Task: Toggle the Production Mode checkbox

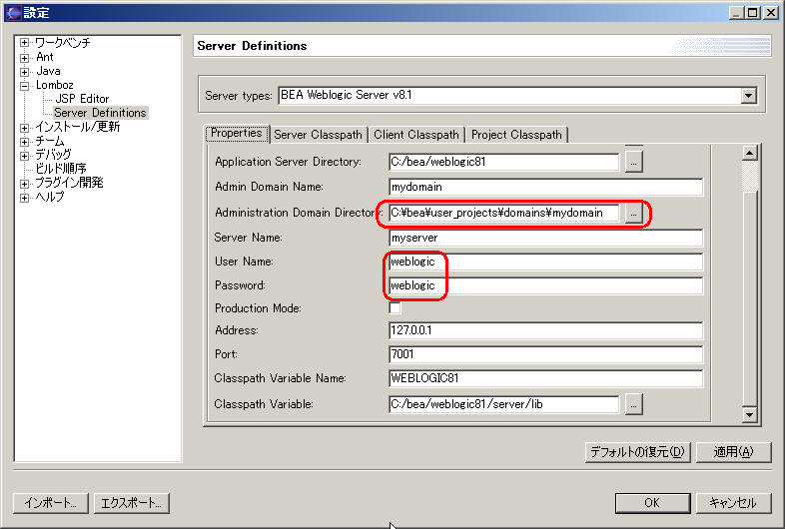Action: point(395,308)
